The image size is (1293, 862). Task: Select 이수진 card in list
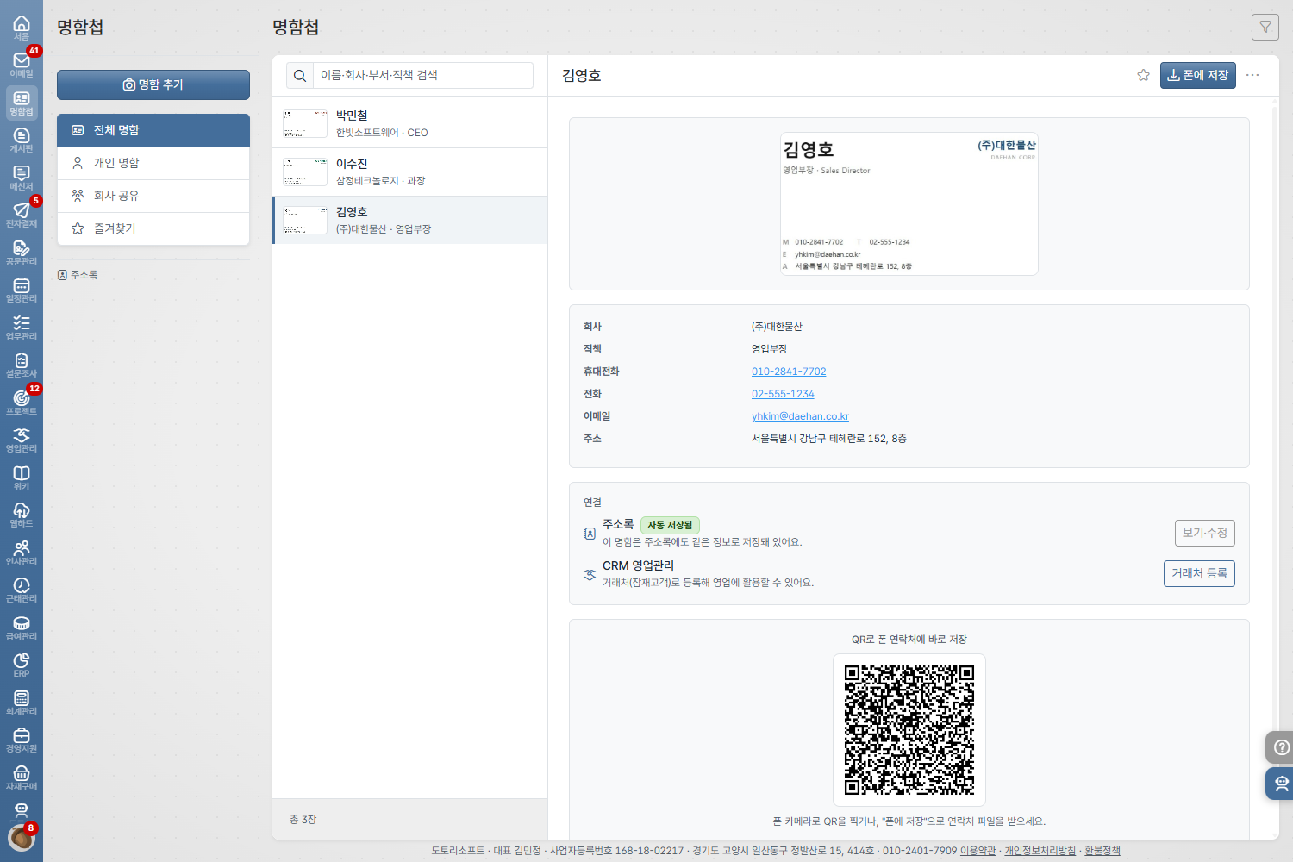point(410,172)
